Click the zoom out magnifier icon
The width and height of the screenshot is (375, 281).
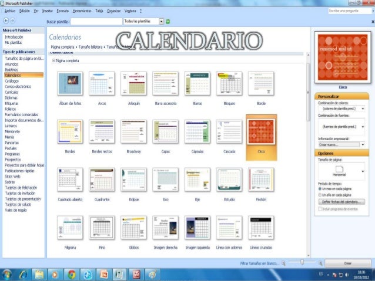coord(284,263)
